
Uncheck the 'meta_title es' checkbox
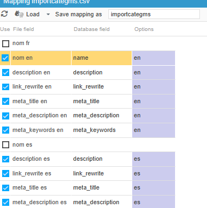(x=5, y=188)
